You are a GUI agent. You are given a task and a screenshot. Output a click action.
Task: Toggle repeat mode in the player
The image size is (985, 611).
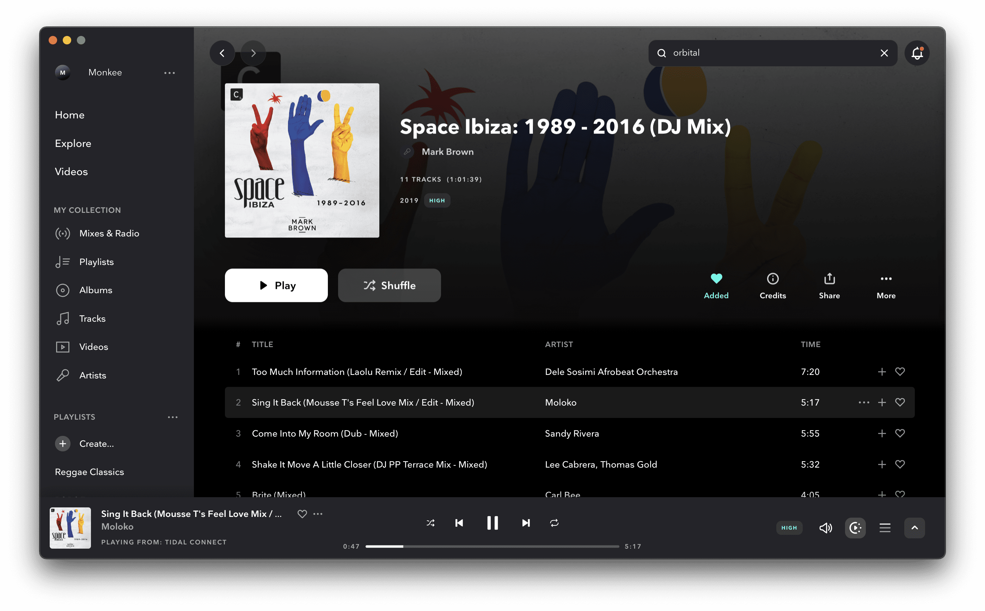coord(554,523)
